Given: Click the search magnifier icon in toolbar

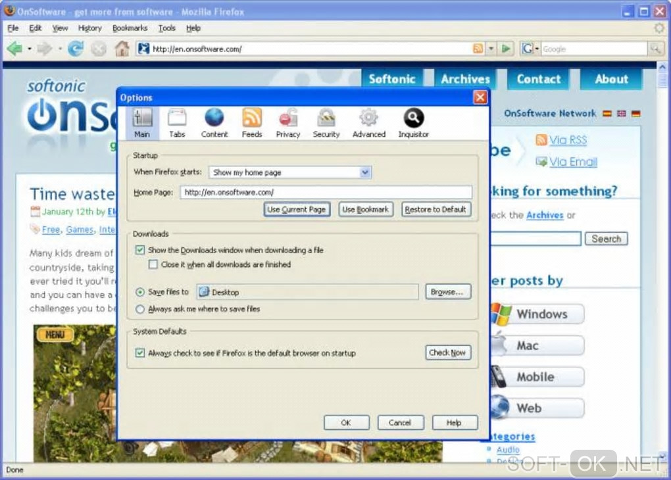Looking at the screenshot, I should tap(655, 49).
